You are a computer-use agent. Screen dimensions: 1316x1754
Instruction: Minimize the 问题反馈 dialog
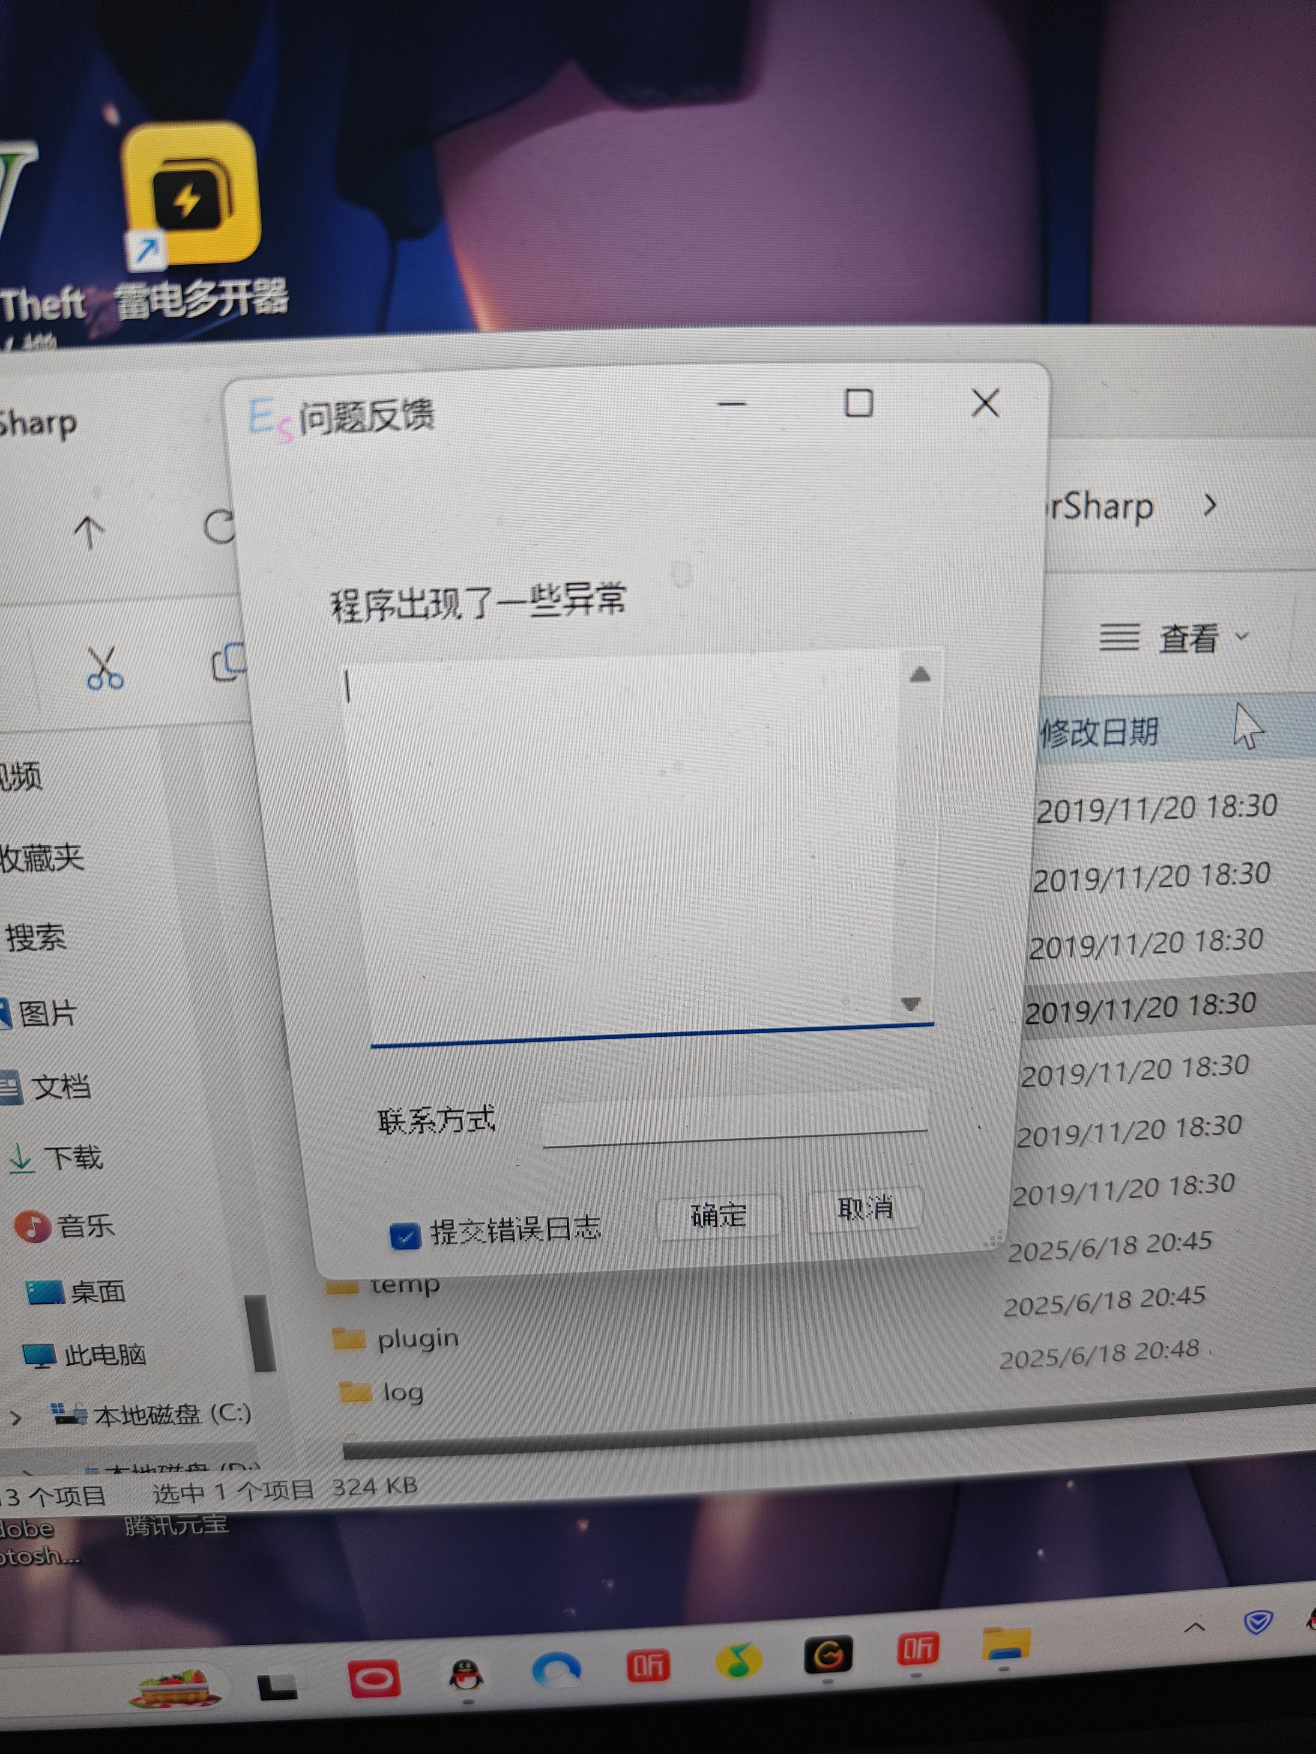coord(731,404)
